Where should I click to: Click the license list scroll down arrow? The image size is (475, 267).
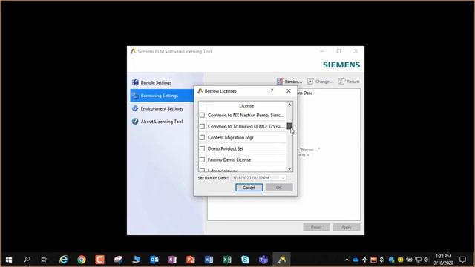pos(289,168)
